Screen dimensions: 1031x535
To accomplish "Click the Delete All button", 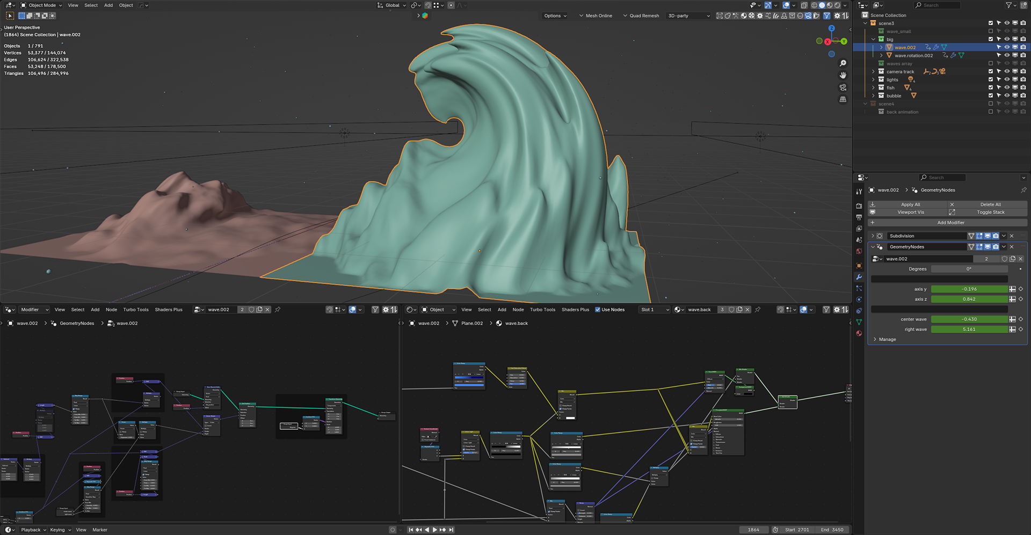I will 988,204.
